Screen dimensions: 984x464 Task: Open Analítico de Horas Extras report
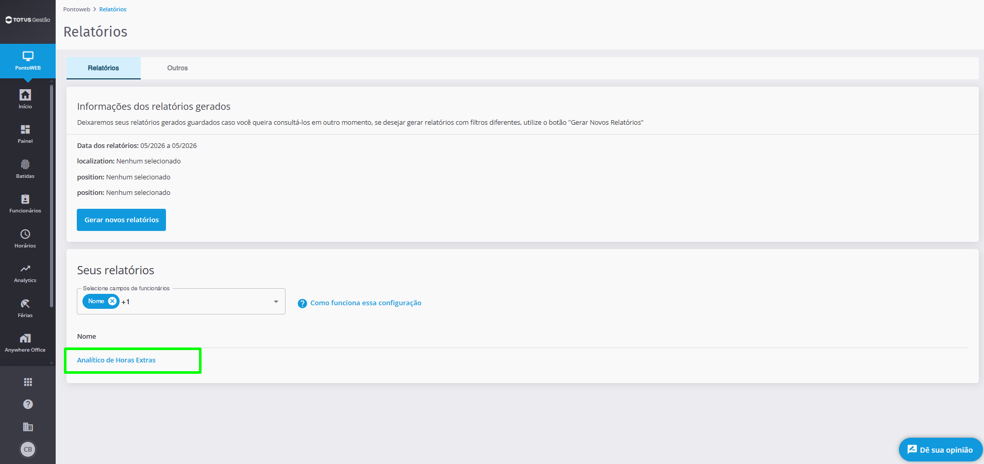tap(116, 360)
